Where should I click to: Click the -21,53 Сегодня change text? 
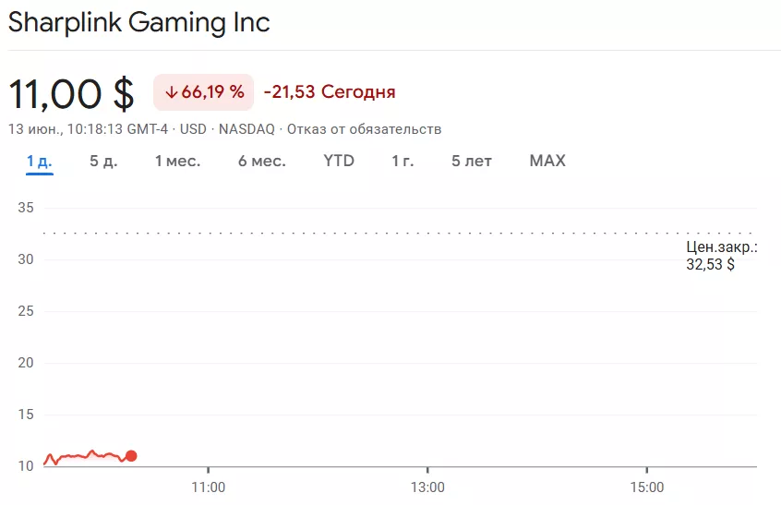330,92
